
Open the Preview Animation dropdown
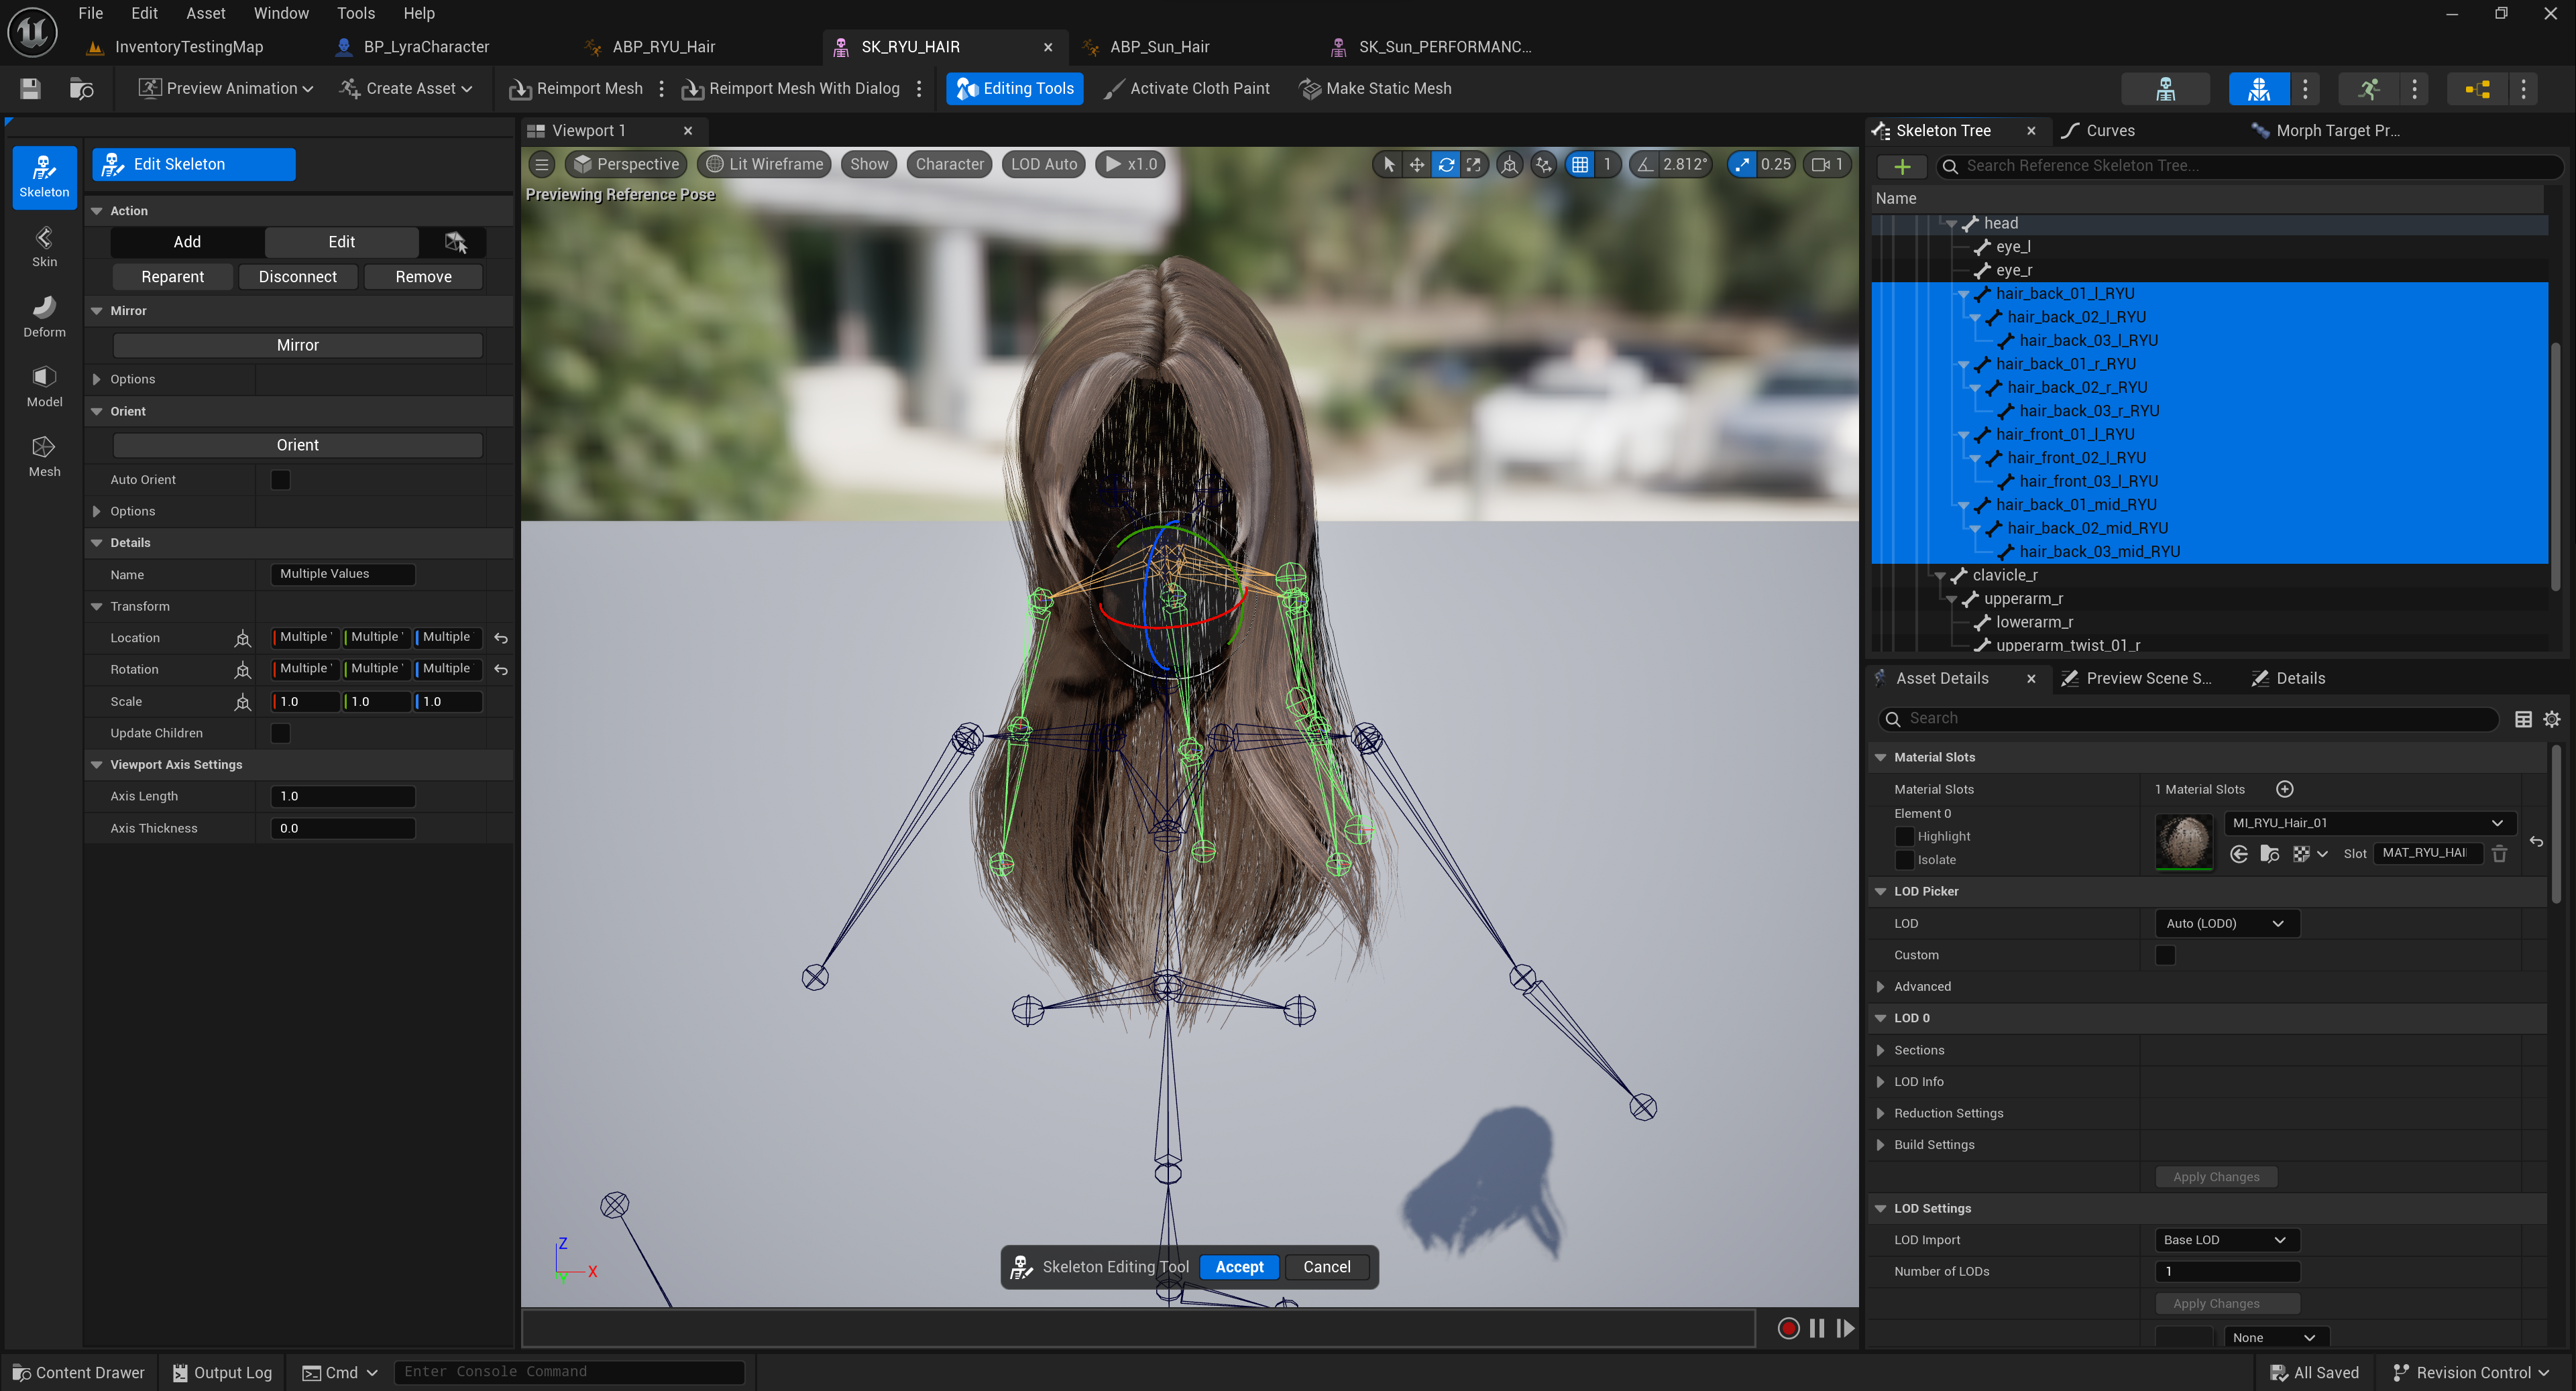coord(226,89)
